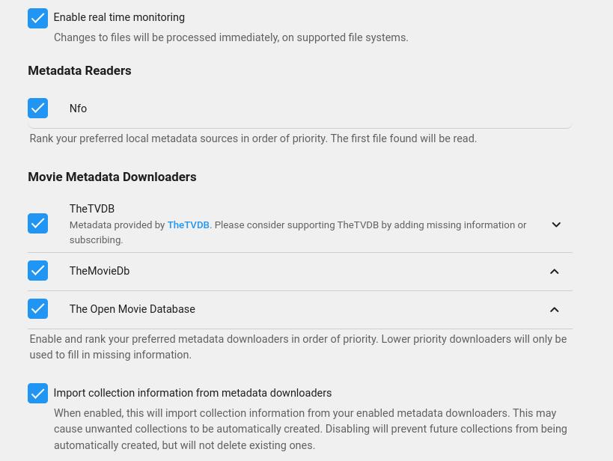This screenshot has width=613, height=461.
Task: Toggle The Open Movie Database checkbox
Action: 37,309
